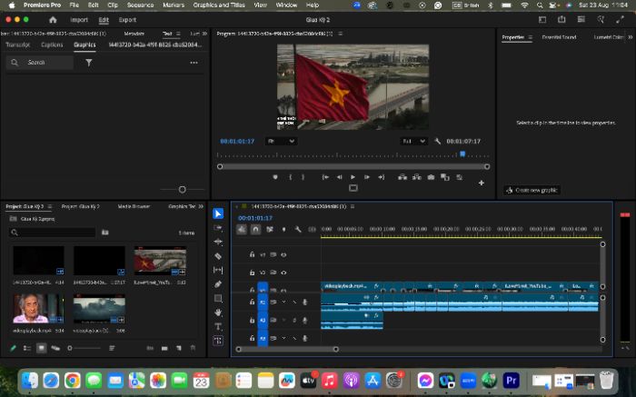Open the Markers menu
636x397 pixels.
[174, 5]
